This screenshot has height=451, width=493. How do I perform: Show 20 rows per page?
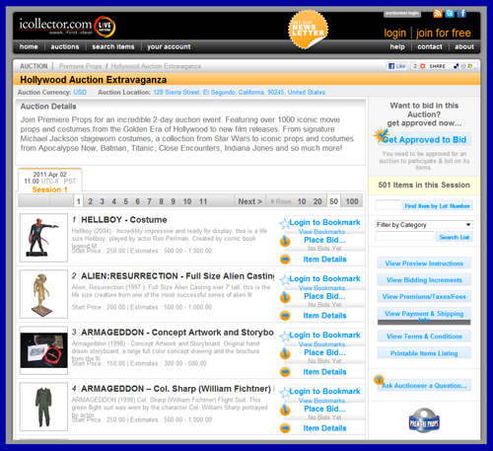317,201
